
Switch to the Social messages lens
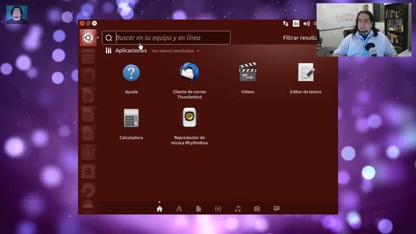coord(276,209)
